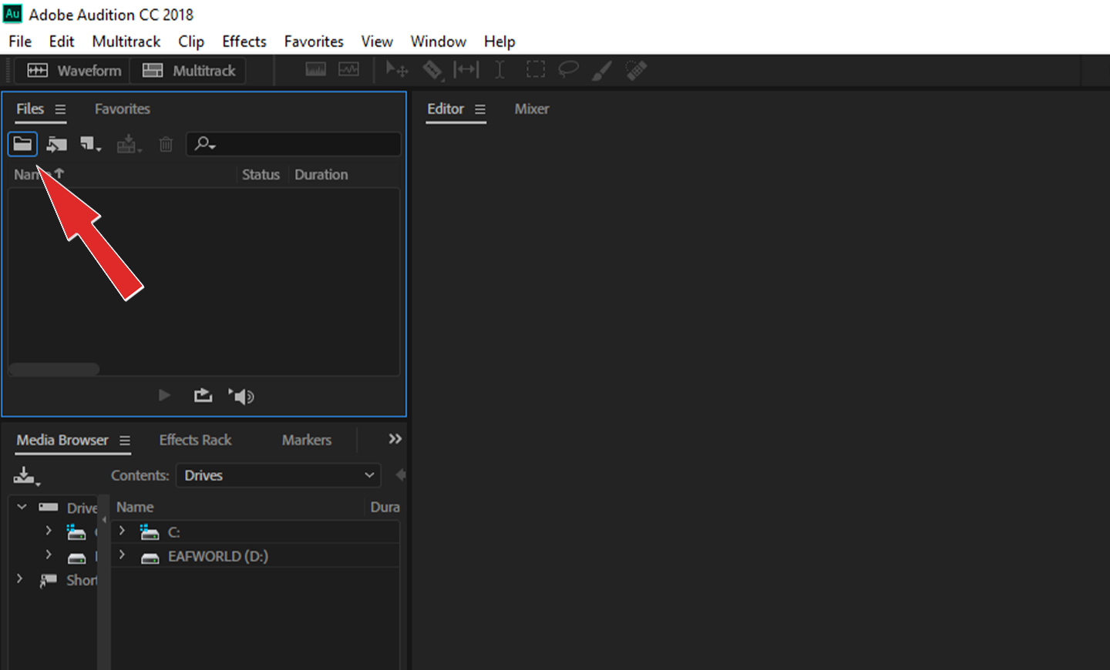
Task: Select the Time Selection I-beam tool
Action: (499, 70)
